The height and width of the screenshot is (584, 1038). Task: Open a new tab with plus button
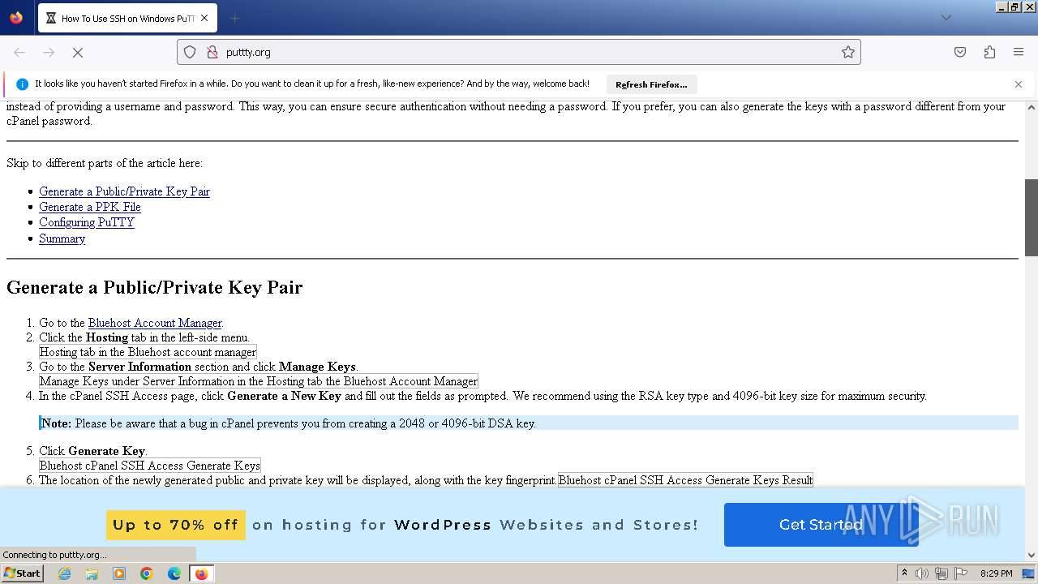point(234,18)
